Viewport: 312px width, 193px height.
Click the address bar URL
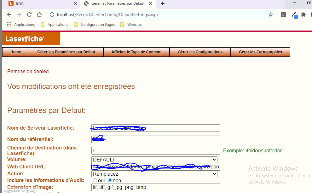tap(108, 15)
